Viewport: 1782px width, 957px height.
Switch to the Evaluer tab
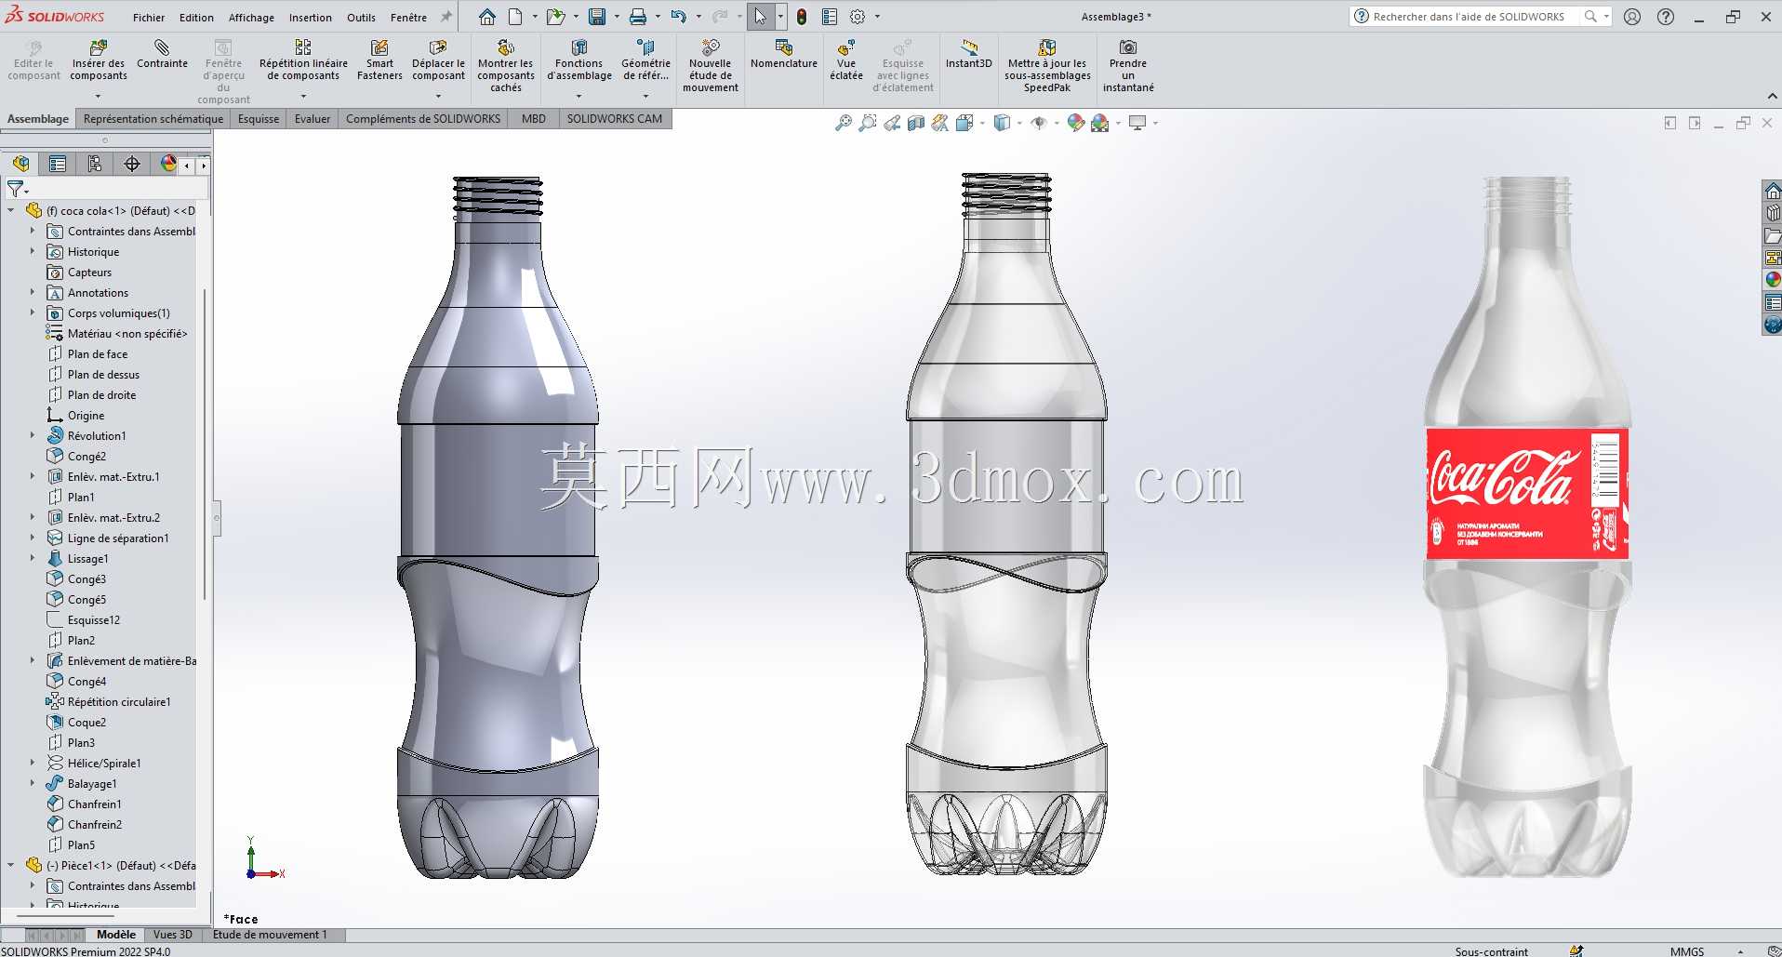313,118
